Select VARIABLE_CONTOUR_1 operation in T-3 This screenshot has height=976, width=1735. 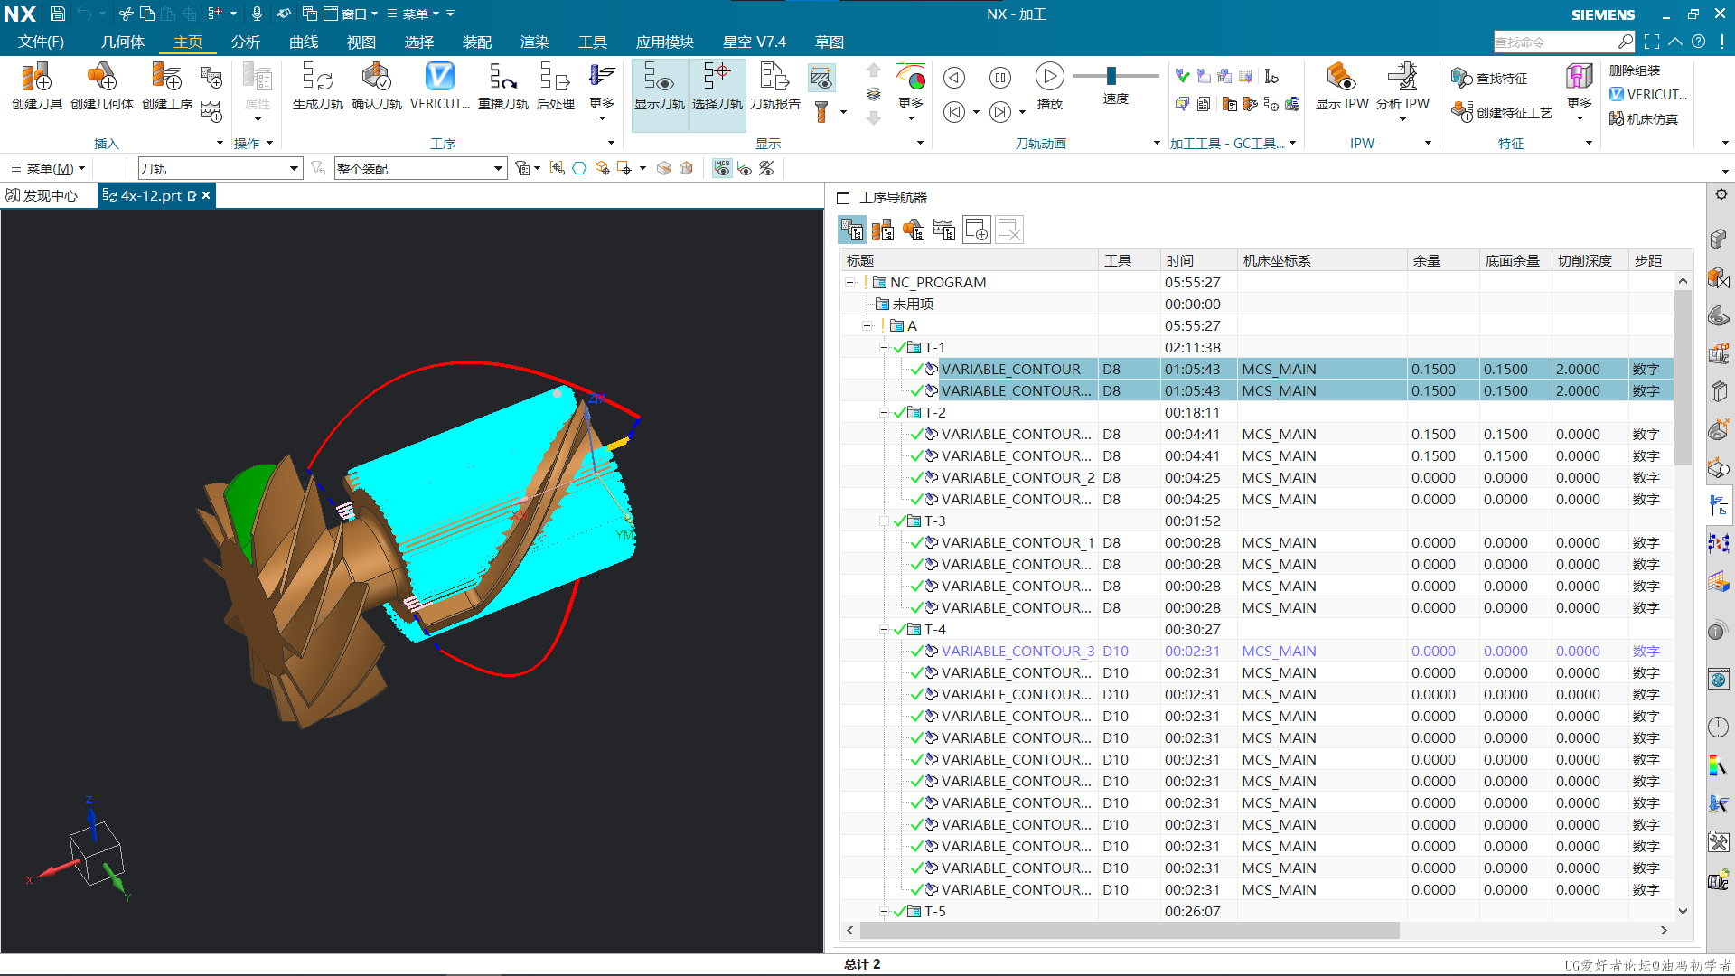1018,543
